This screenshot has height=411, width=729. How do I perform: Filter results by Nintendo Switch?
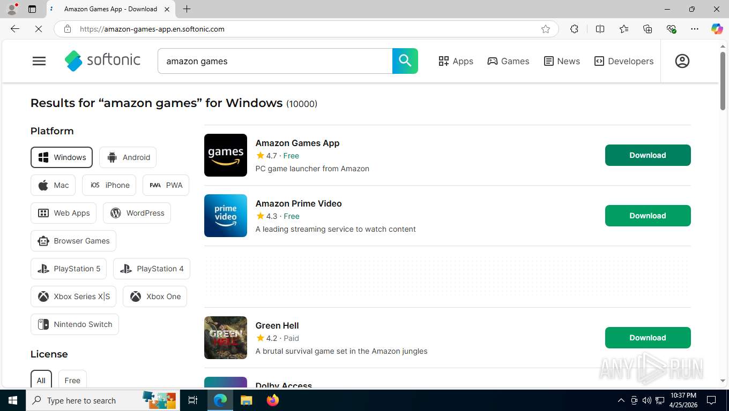point(75,324)
